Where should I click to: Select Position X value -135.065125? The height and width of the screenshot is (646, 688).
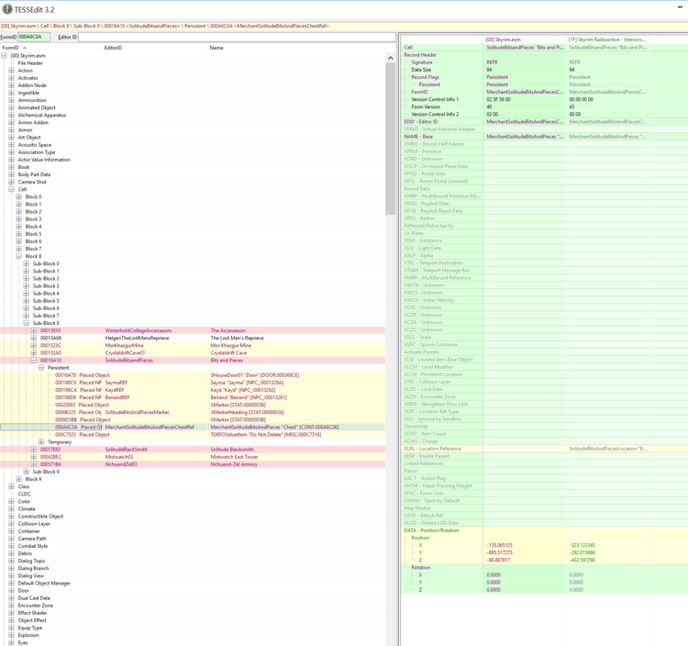point(499,545)
